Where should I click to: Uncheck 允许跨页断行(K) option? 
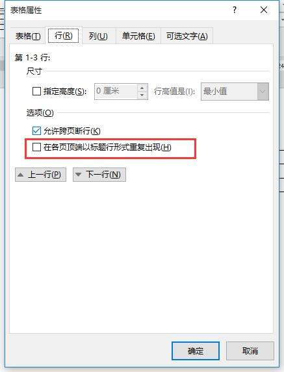coord(36,130)
